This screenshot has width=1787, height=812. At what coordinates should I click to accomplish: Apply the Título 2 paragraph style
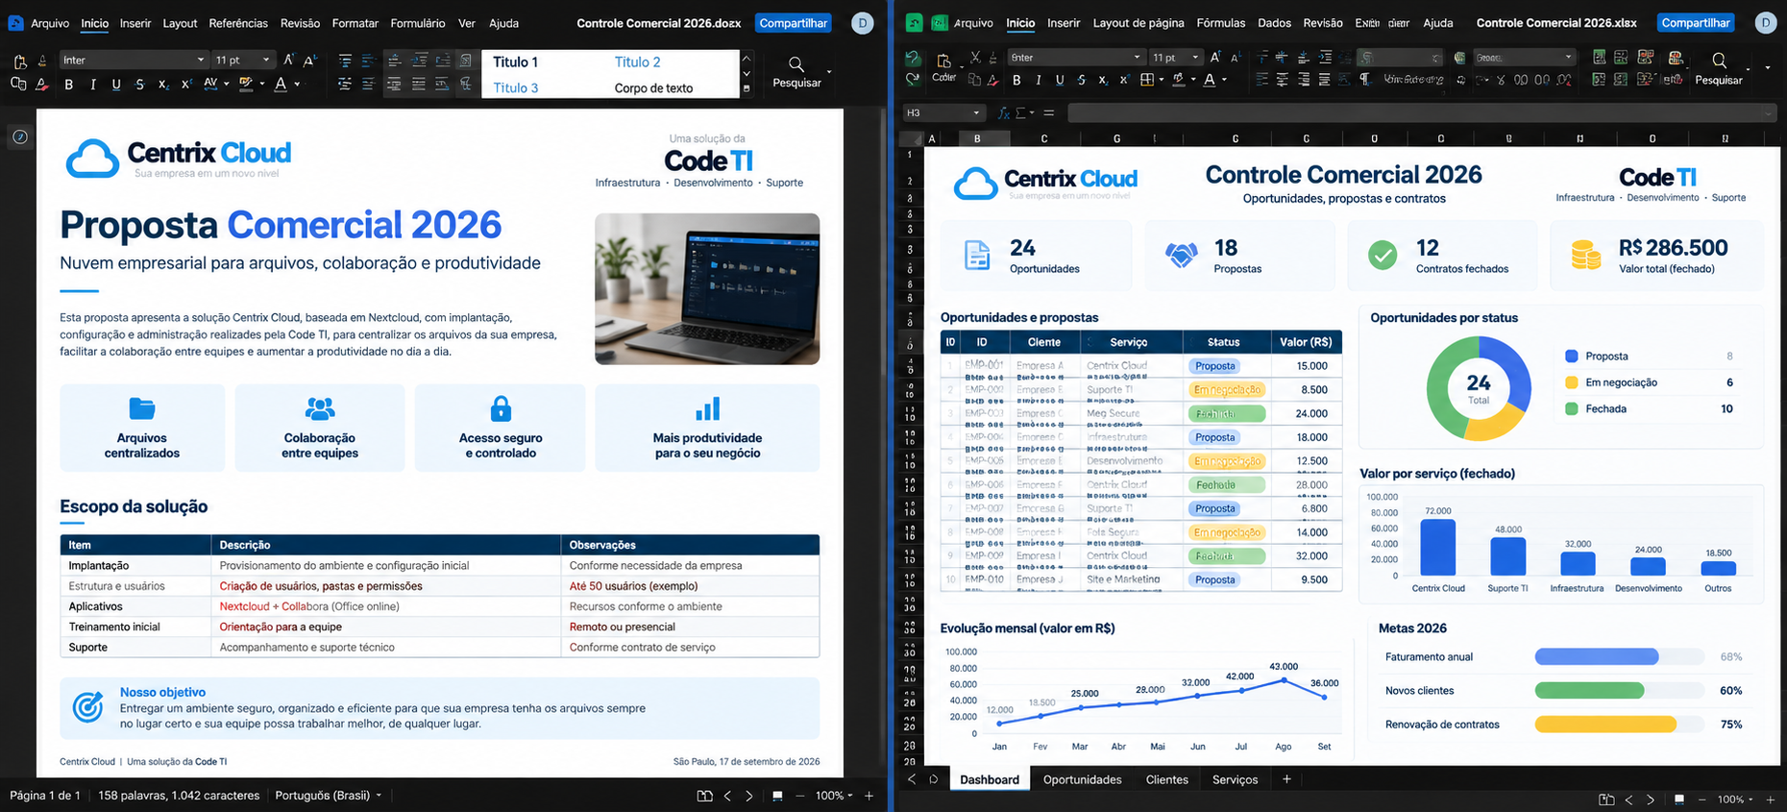pyautogui.click(x=637, y=62)
